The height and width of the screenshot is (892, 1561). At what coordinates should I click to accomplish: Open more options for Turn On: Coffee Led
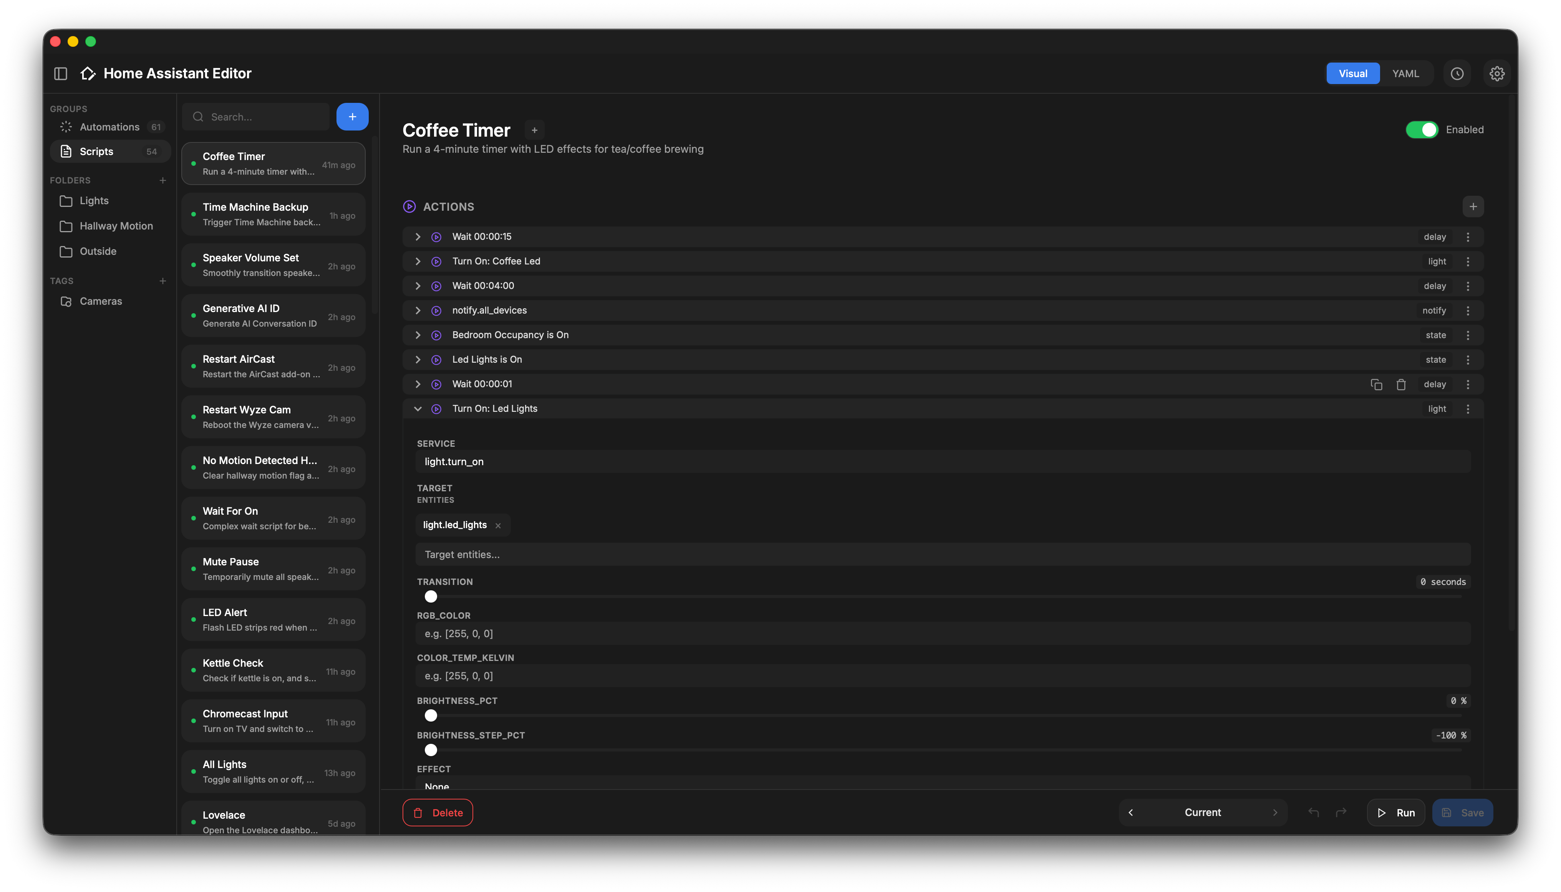click(1467, 261)
